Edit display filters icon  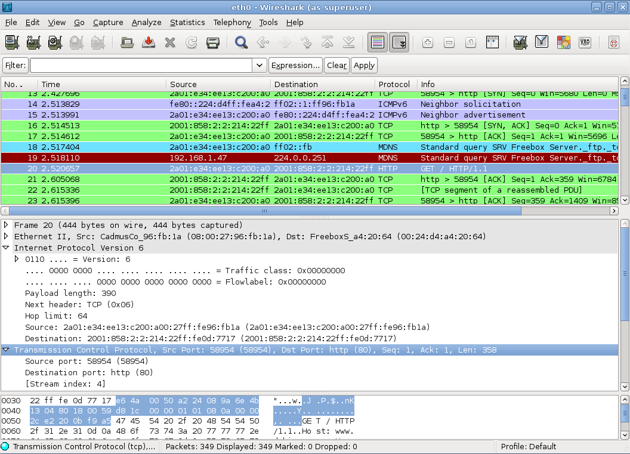(x=542, y=42)
